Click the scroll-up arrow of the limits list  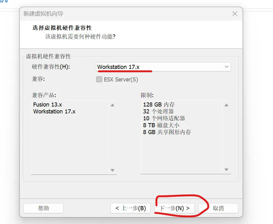pos(226,105)
